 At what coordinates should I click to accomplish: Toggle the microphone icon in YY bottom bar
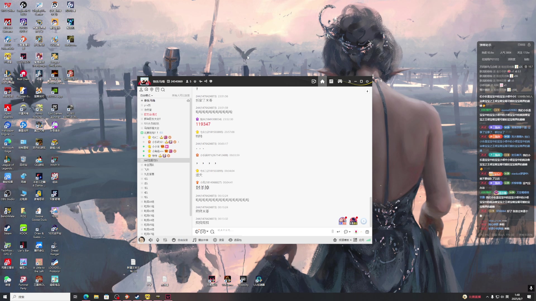coord(158,240)
